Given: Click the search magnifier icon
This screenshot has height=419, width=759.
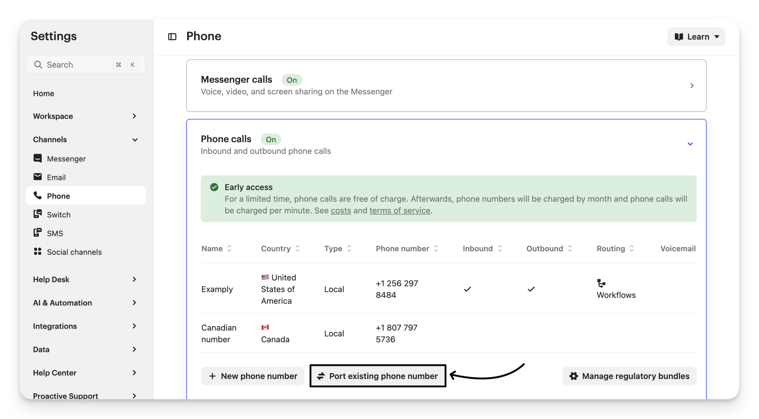Looking at the screenshot, I should coord(38,64).
